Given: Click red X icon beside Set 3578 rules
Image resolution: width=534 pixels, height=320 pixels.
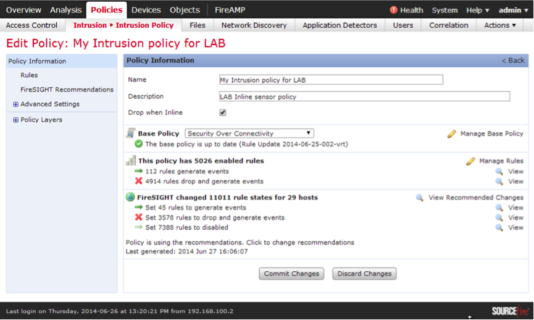Looking at the screenshot, I should pos(139,217).
